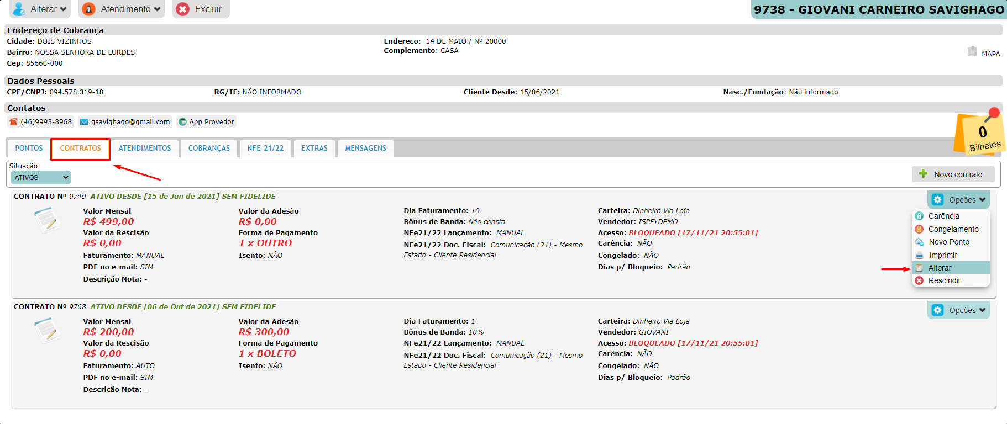1007x424 pixels.
Task: Click the Cep value 85660-000
Action: pyautogui.click(x=44, y=63)
